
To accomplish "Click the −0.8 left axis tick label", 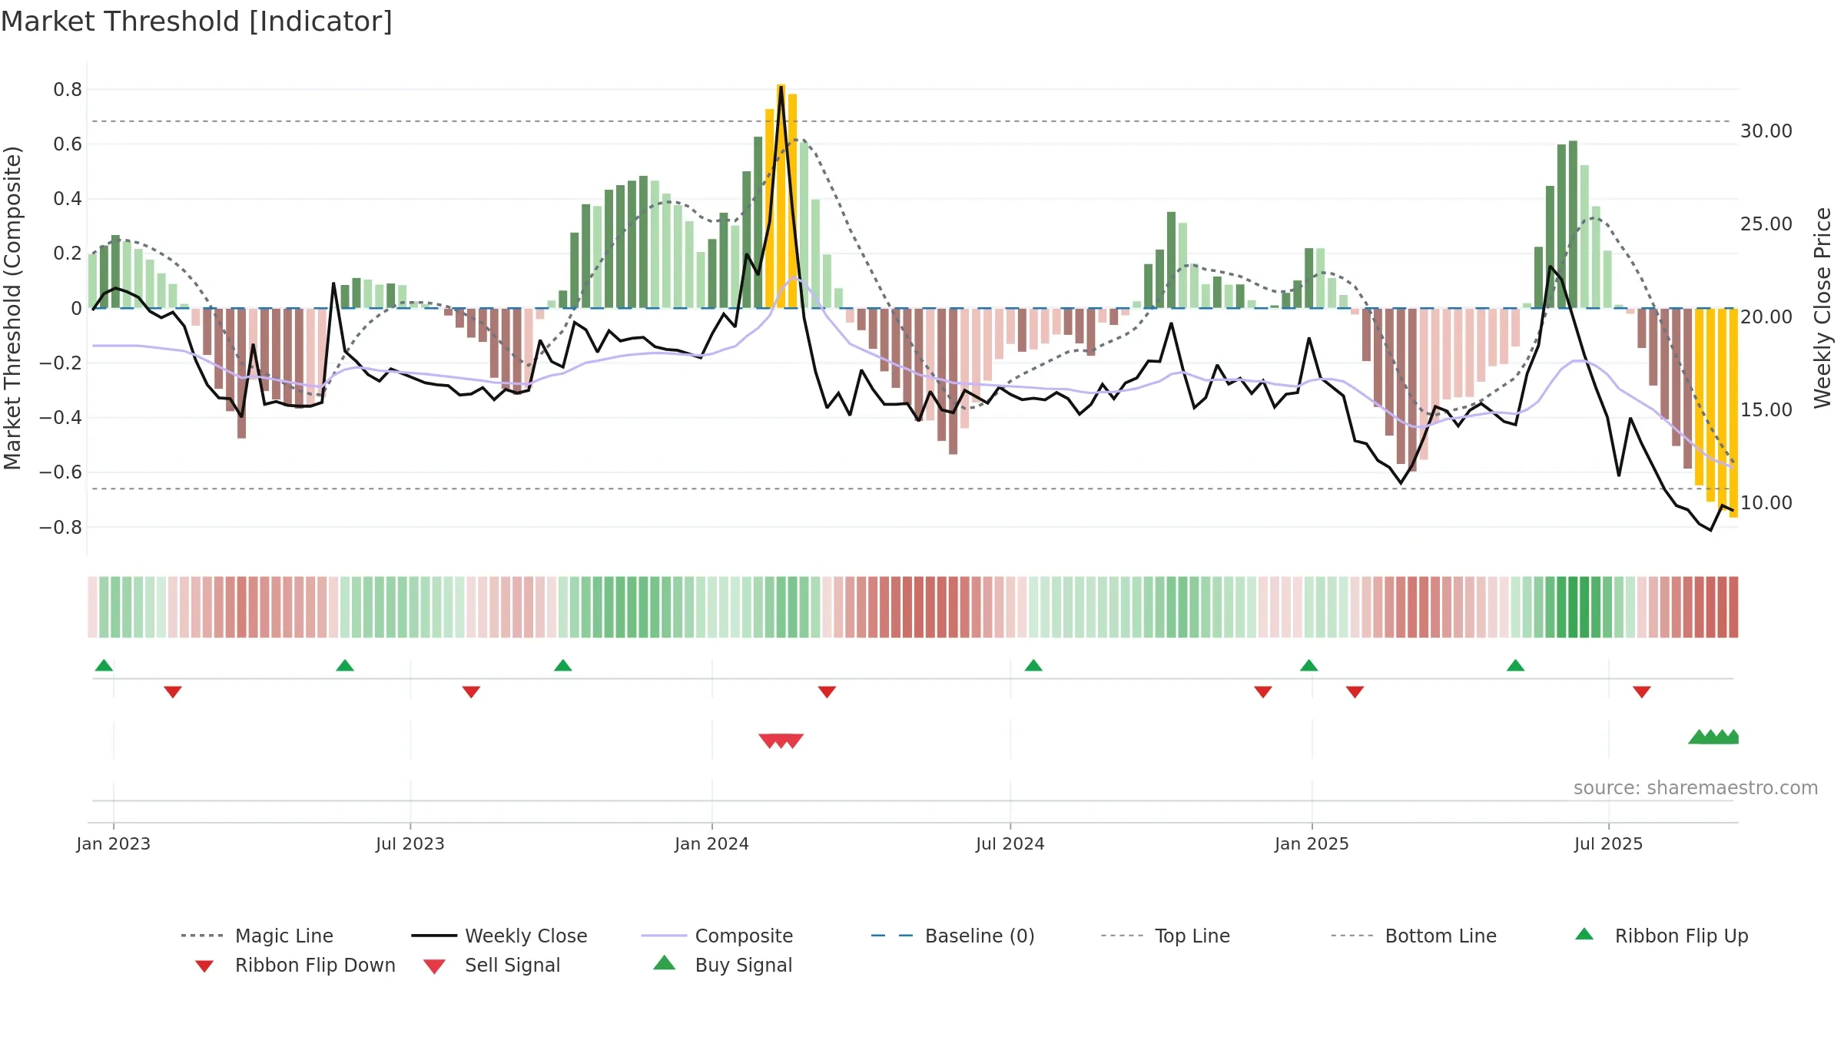I will click(61, 528).
